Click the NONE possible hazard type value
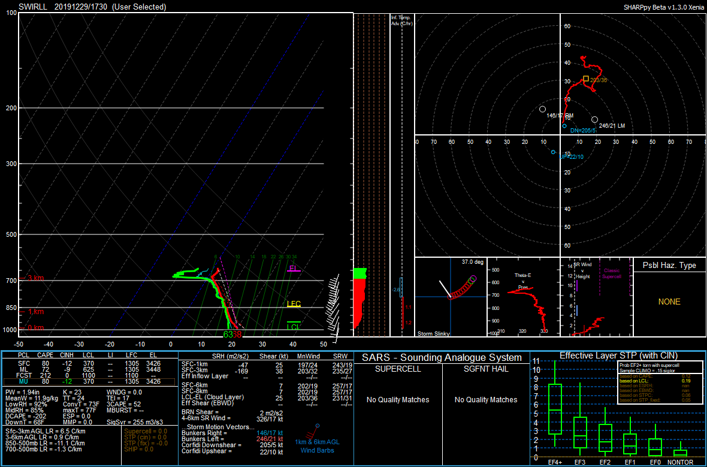 click(669, 302)
